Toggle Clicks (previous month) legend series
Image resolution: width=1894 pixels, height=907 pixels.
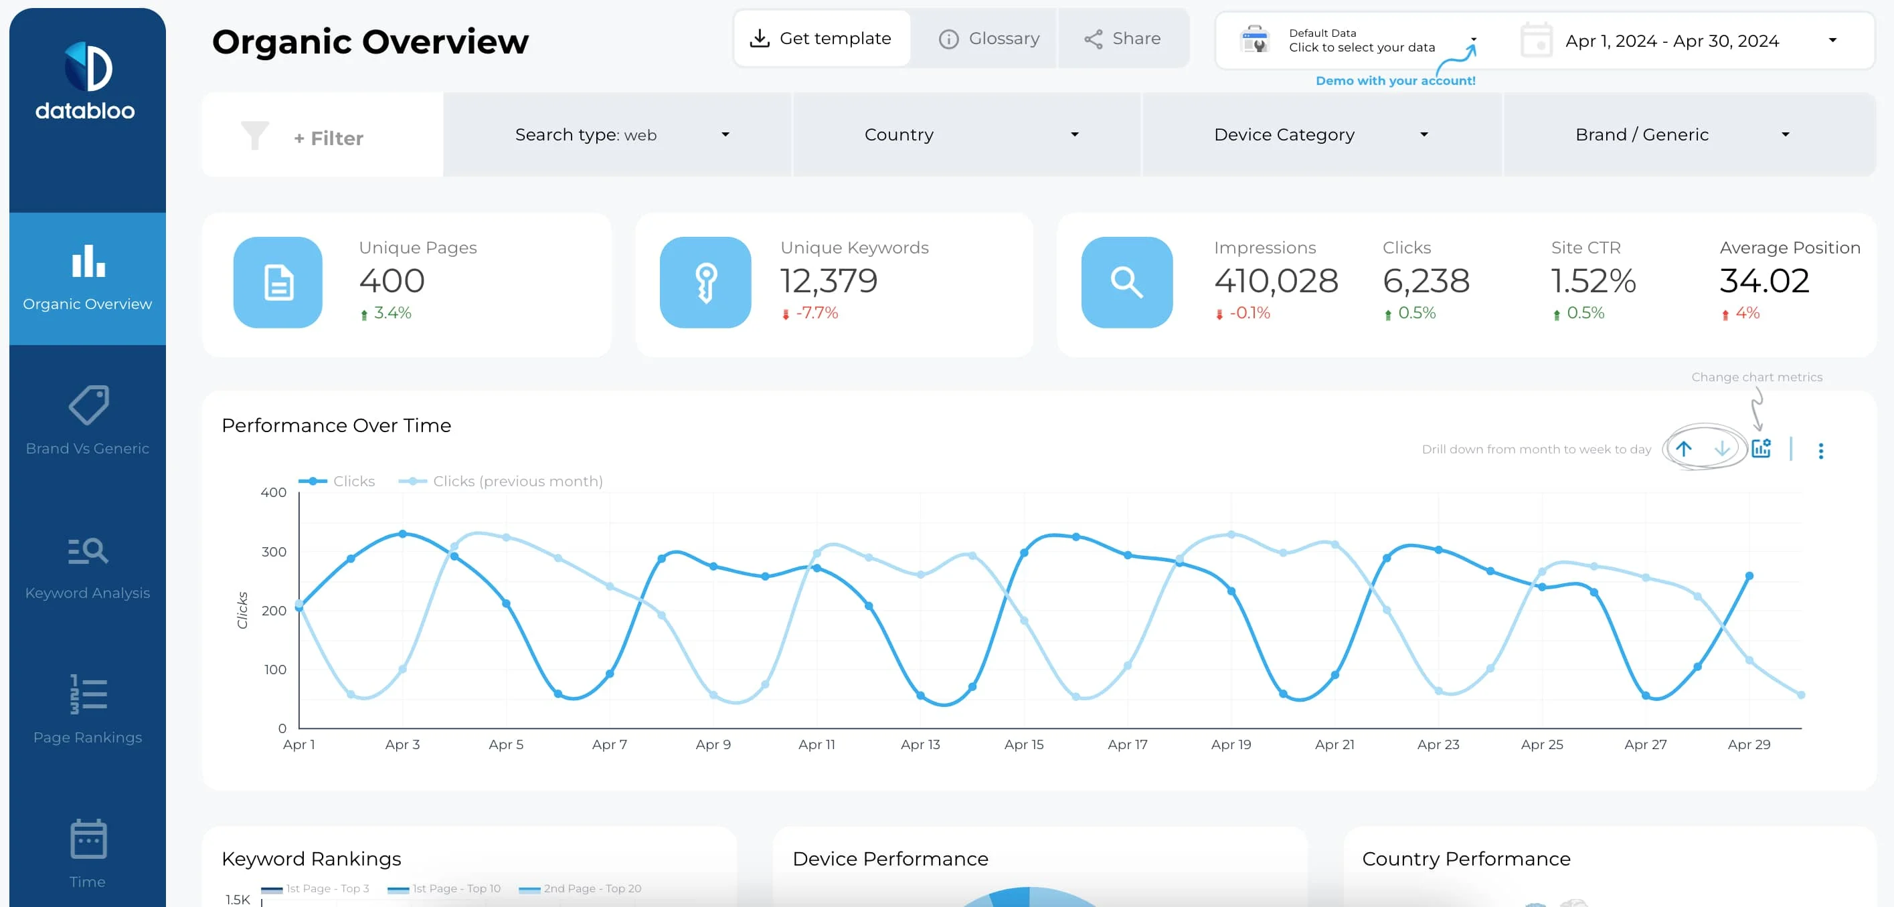coord(501,482)
